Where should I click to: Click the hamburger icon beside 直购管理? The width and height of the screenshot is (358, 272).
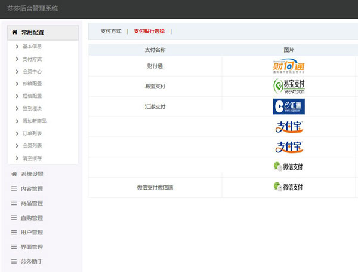click(x=14, y=218)
